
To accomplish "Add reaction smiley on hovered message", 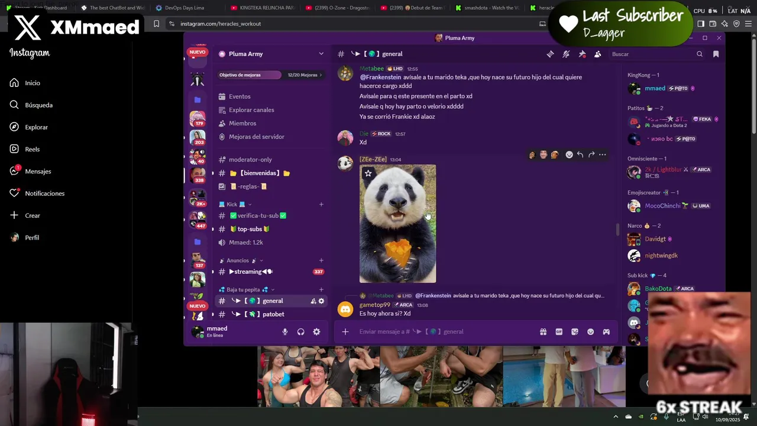I will pos(569,155).
